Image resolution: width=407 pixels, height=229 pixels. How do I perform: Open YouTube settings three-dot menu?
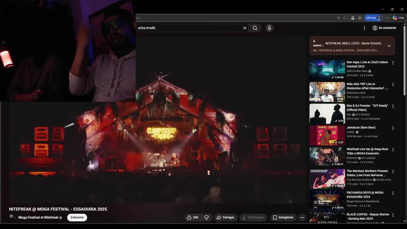[364, 28]
